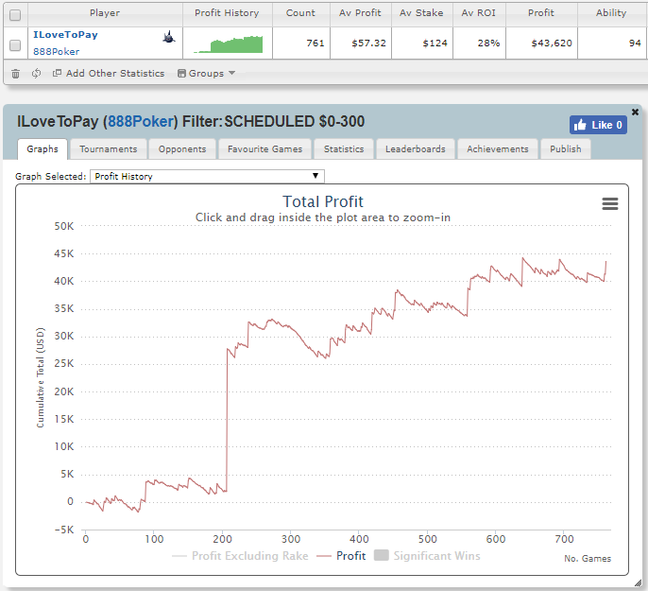Click the 761 count value
The width and height of the screenshot is (648, 591).
click(315, 43)
